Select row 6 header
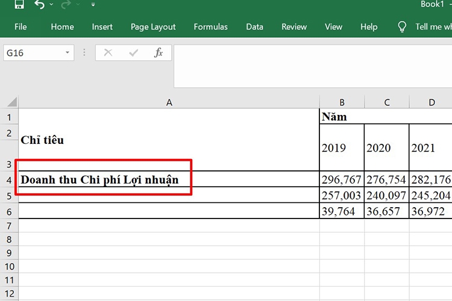 [9, 211]
